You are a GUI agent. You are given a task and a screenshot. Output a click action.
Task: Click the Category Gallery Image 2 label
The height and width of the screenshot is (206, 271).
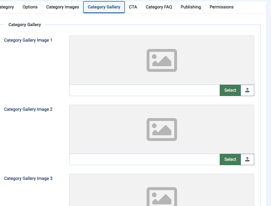pos(28,109)
